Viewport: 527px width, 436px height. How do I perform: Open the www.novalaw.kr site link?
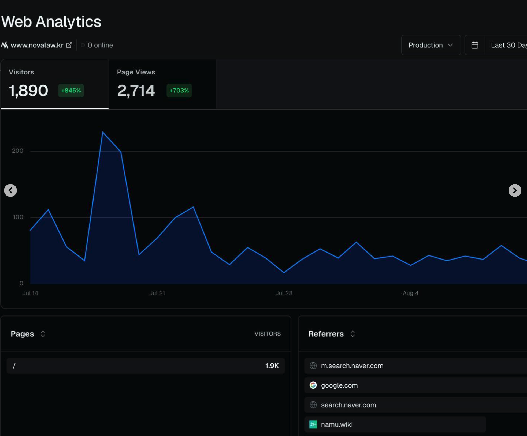click(x=37, y=45)
